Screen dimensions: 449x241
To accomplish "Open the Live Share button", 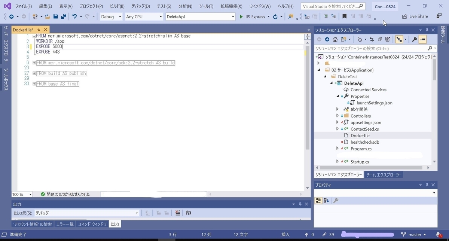I will [x=415, y=16].
